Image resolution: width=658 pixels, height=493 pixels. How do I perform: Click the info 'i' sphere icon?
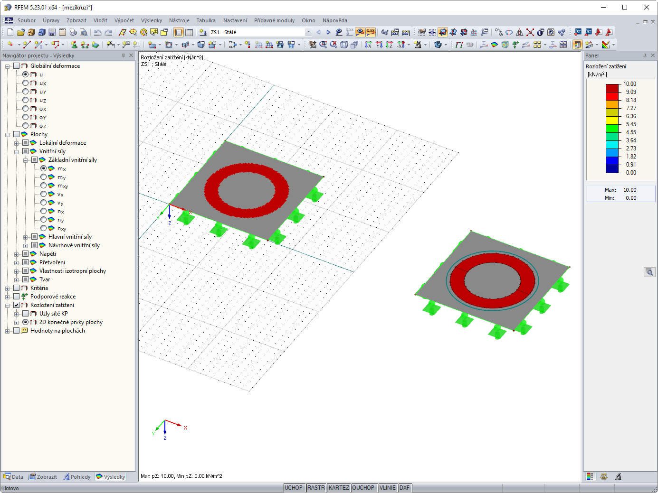point(540,32)
